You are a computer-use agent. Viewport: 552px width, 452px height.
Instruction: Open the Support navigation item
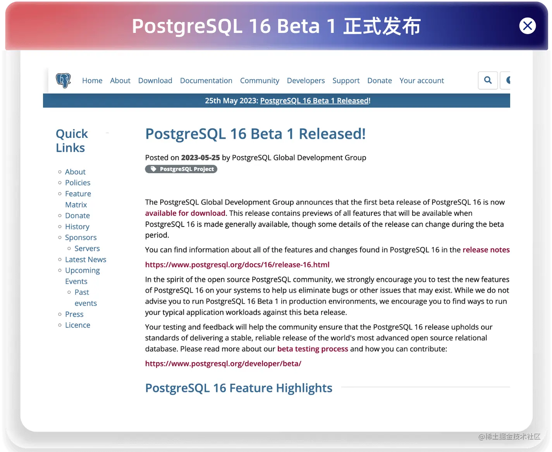(346, 81)
